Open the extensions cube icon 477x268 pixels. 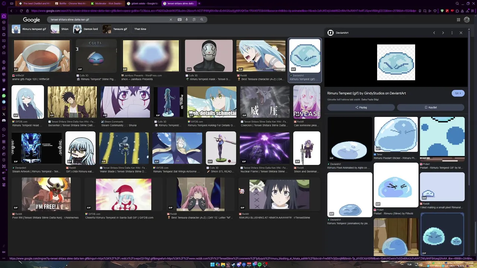[457, 11]
